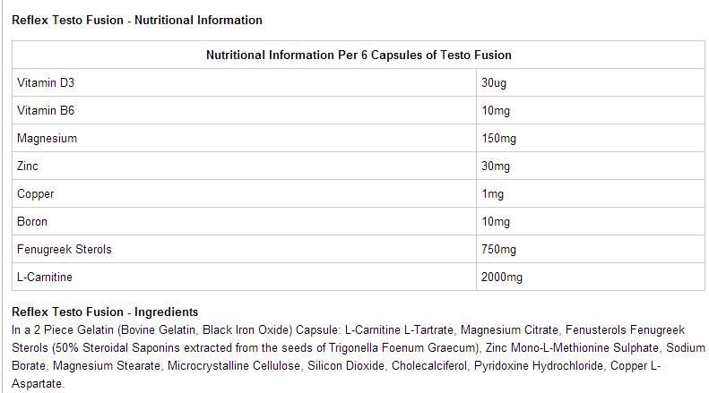The height and width of the screenshot is (393, 709).
Task: Click the 30mg value for Zinc
Action: click(496, 167)
